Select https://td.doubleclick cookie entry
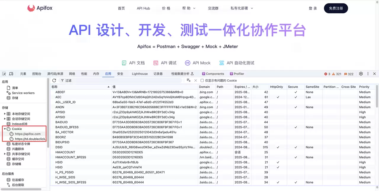Viewport: 379px width, 191px height. (x=28, y=139)
